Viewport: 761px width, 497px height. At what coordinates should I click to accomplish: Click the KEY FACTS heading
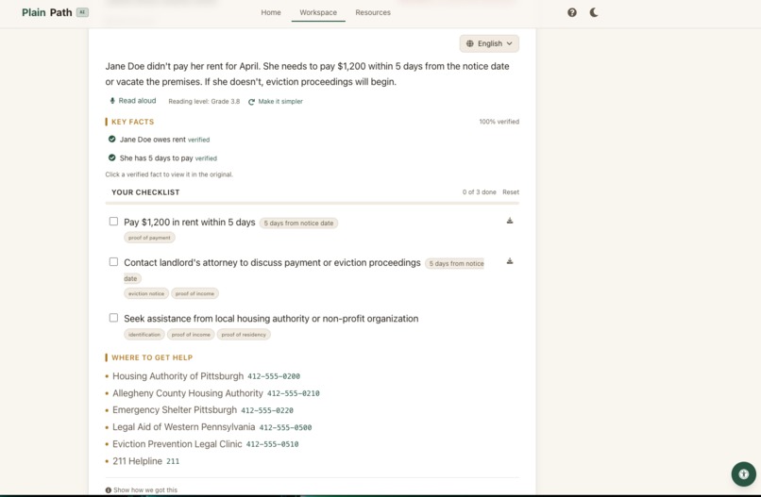pyautogui.click(x=132, y=122)
